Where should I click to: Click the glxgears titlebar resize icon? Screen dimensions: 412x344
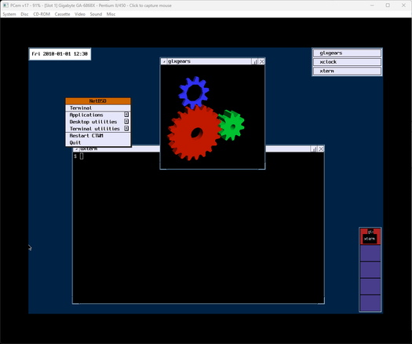pos(254,61)
